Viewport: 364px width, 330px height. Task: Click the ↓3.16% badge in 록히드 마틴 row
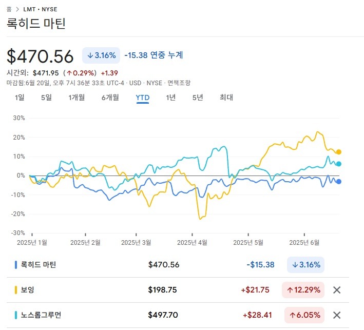[306, 265]
